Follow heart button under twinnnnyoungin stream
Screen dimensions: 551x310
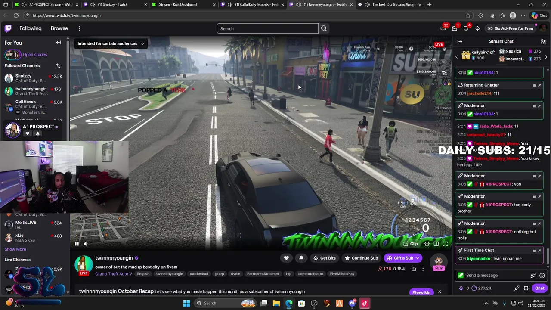click(x=286, y=258)
